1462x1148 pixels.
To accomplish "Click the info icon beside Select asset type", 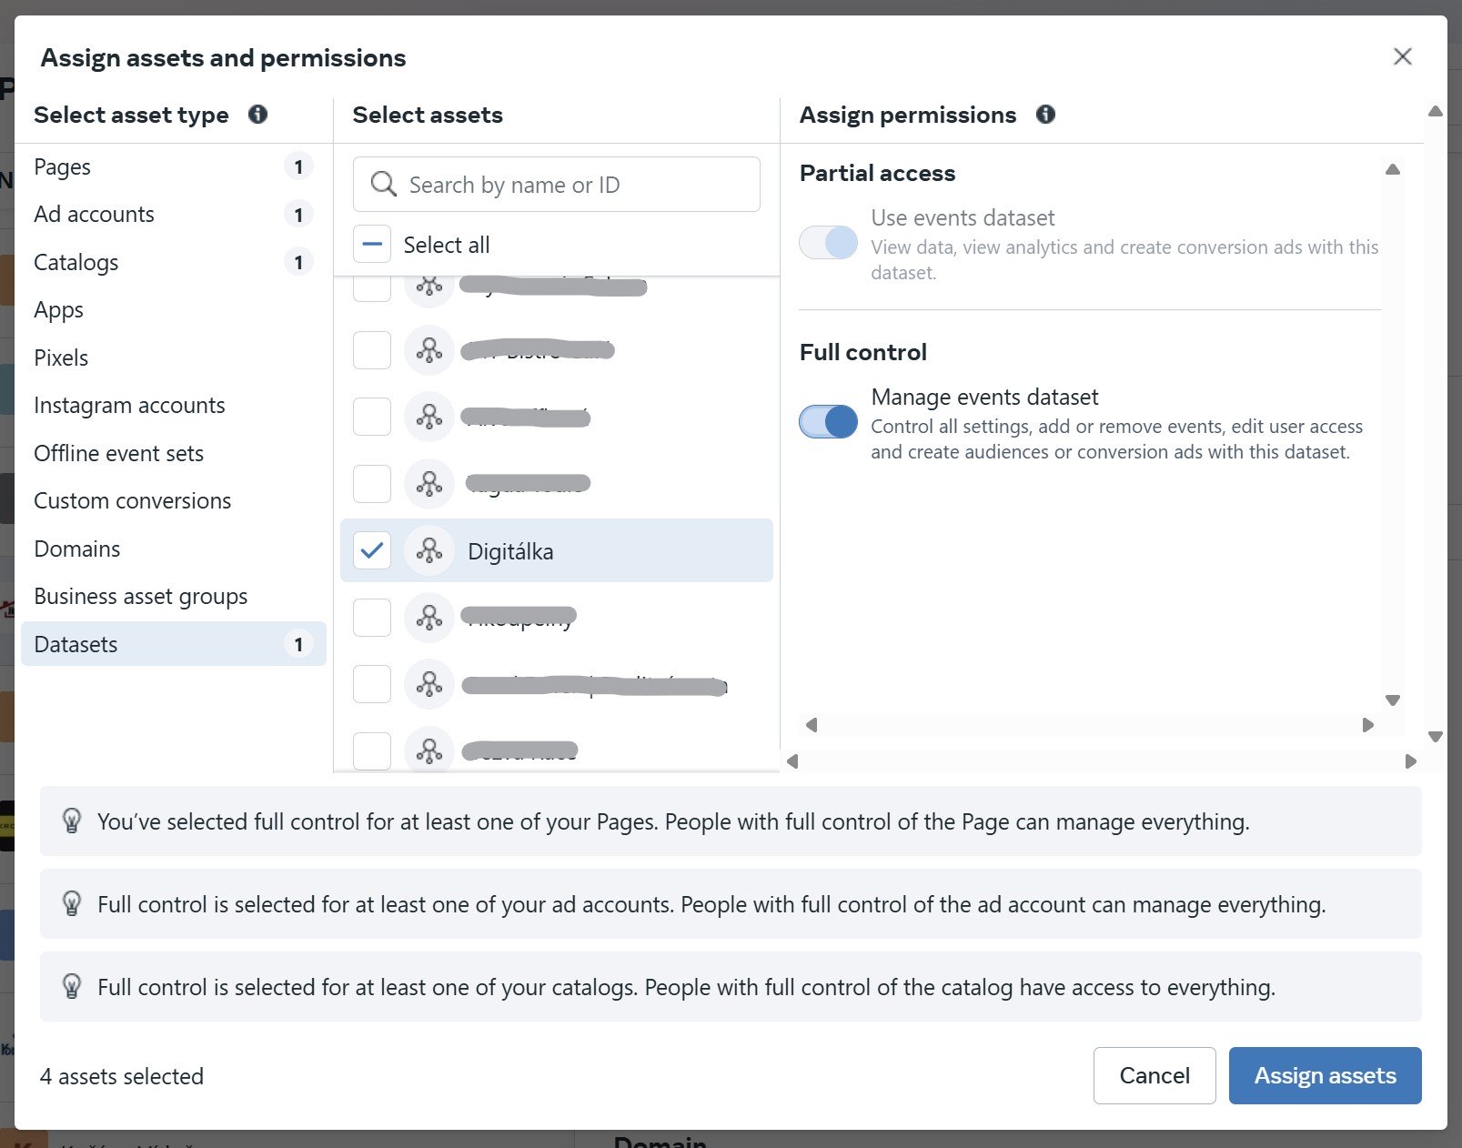I will point(257,115).
